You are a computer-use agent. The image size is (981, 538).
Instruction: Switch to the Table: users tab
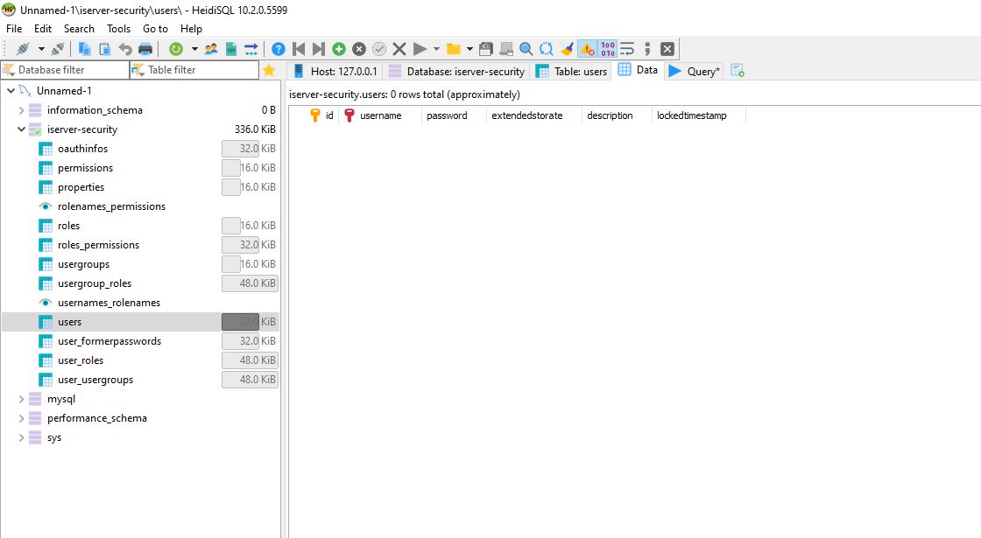click(572, 71)
